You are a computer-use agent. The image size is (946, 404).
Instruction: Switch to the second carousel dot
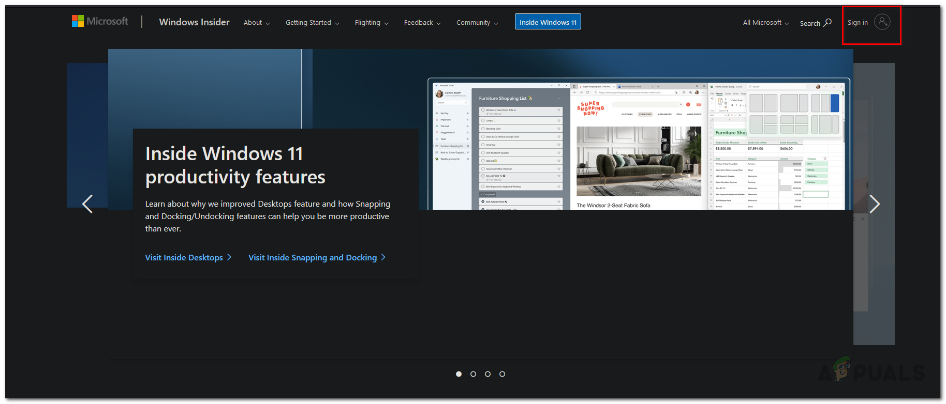pos(473,374)
